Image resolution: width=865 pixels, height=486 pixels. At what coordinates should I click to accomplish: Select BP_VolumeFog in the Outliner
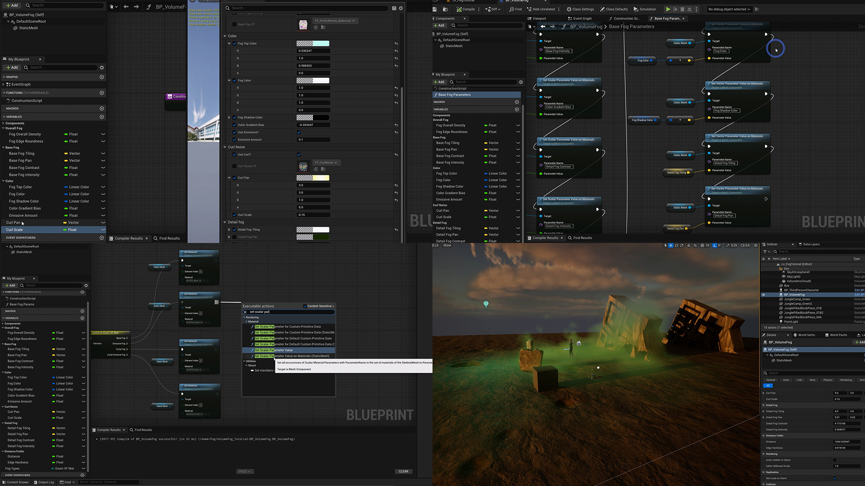tap(794, 295)
